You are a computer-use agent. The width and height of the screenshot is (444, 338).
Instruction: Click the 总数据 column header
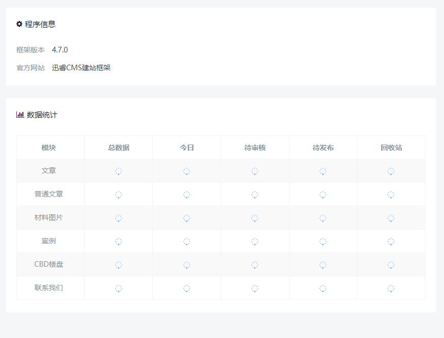[119, 148]
